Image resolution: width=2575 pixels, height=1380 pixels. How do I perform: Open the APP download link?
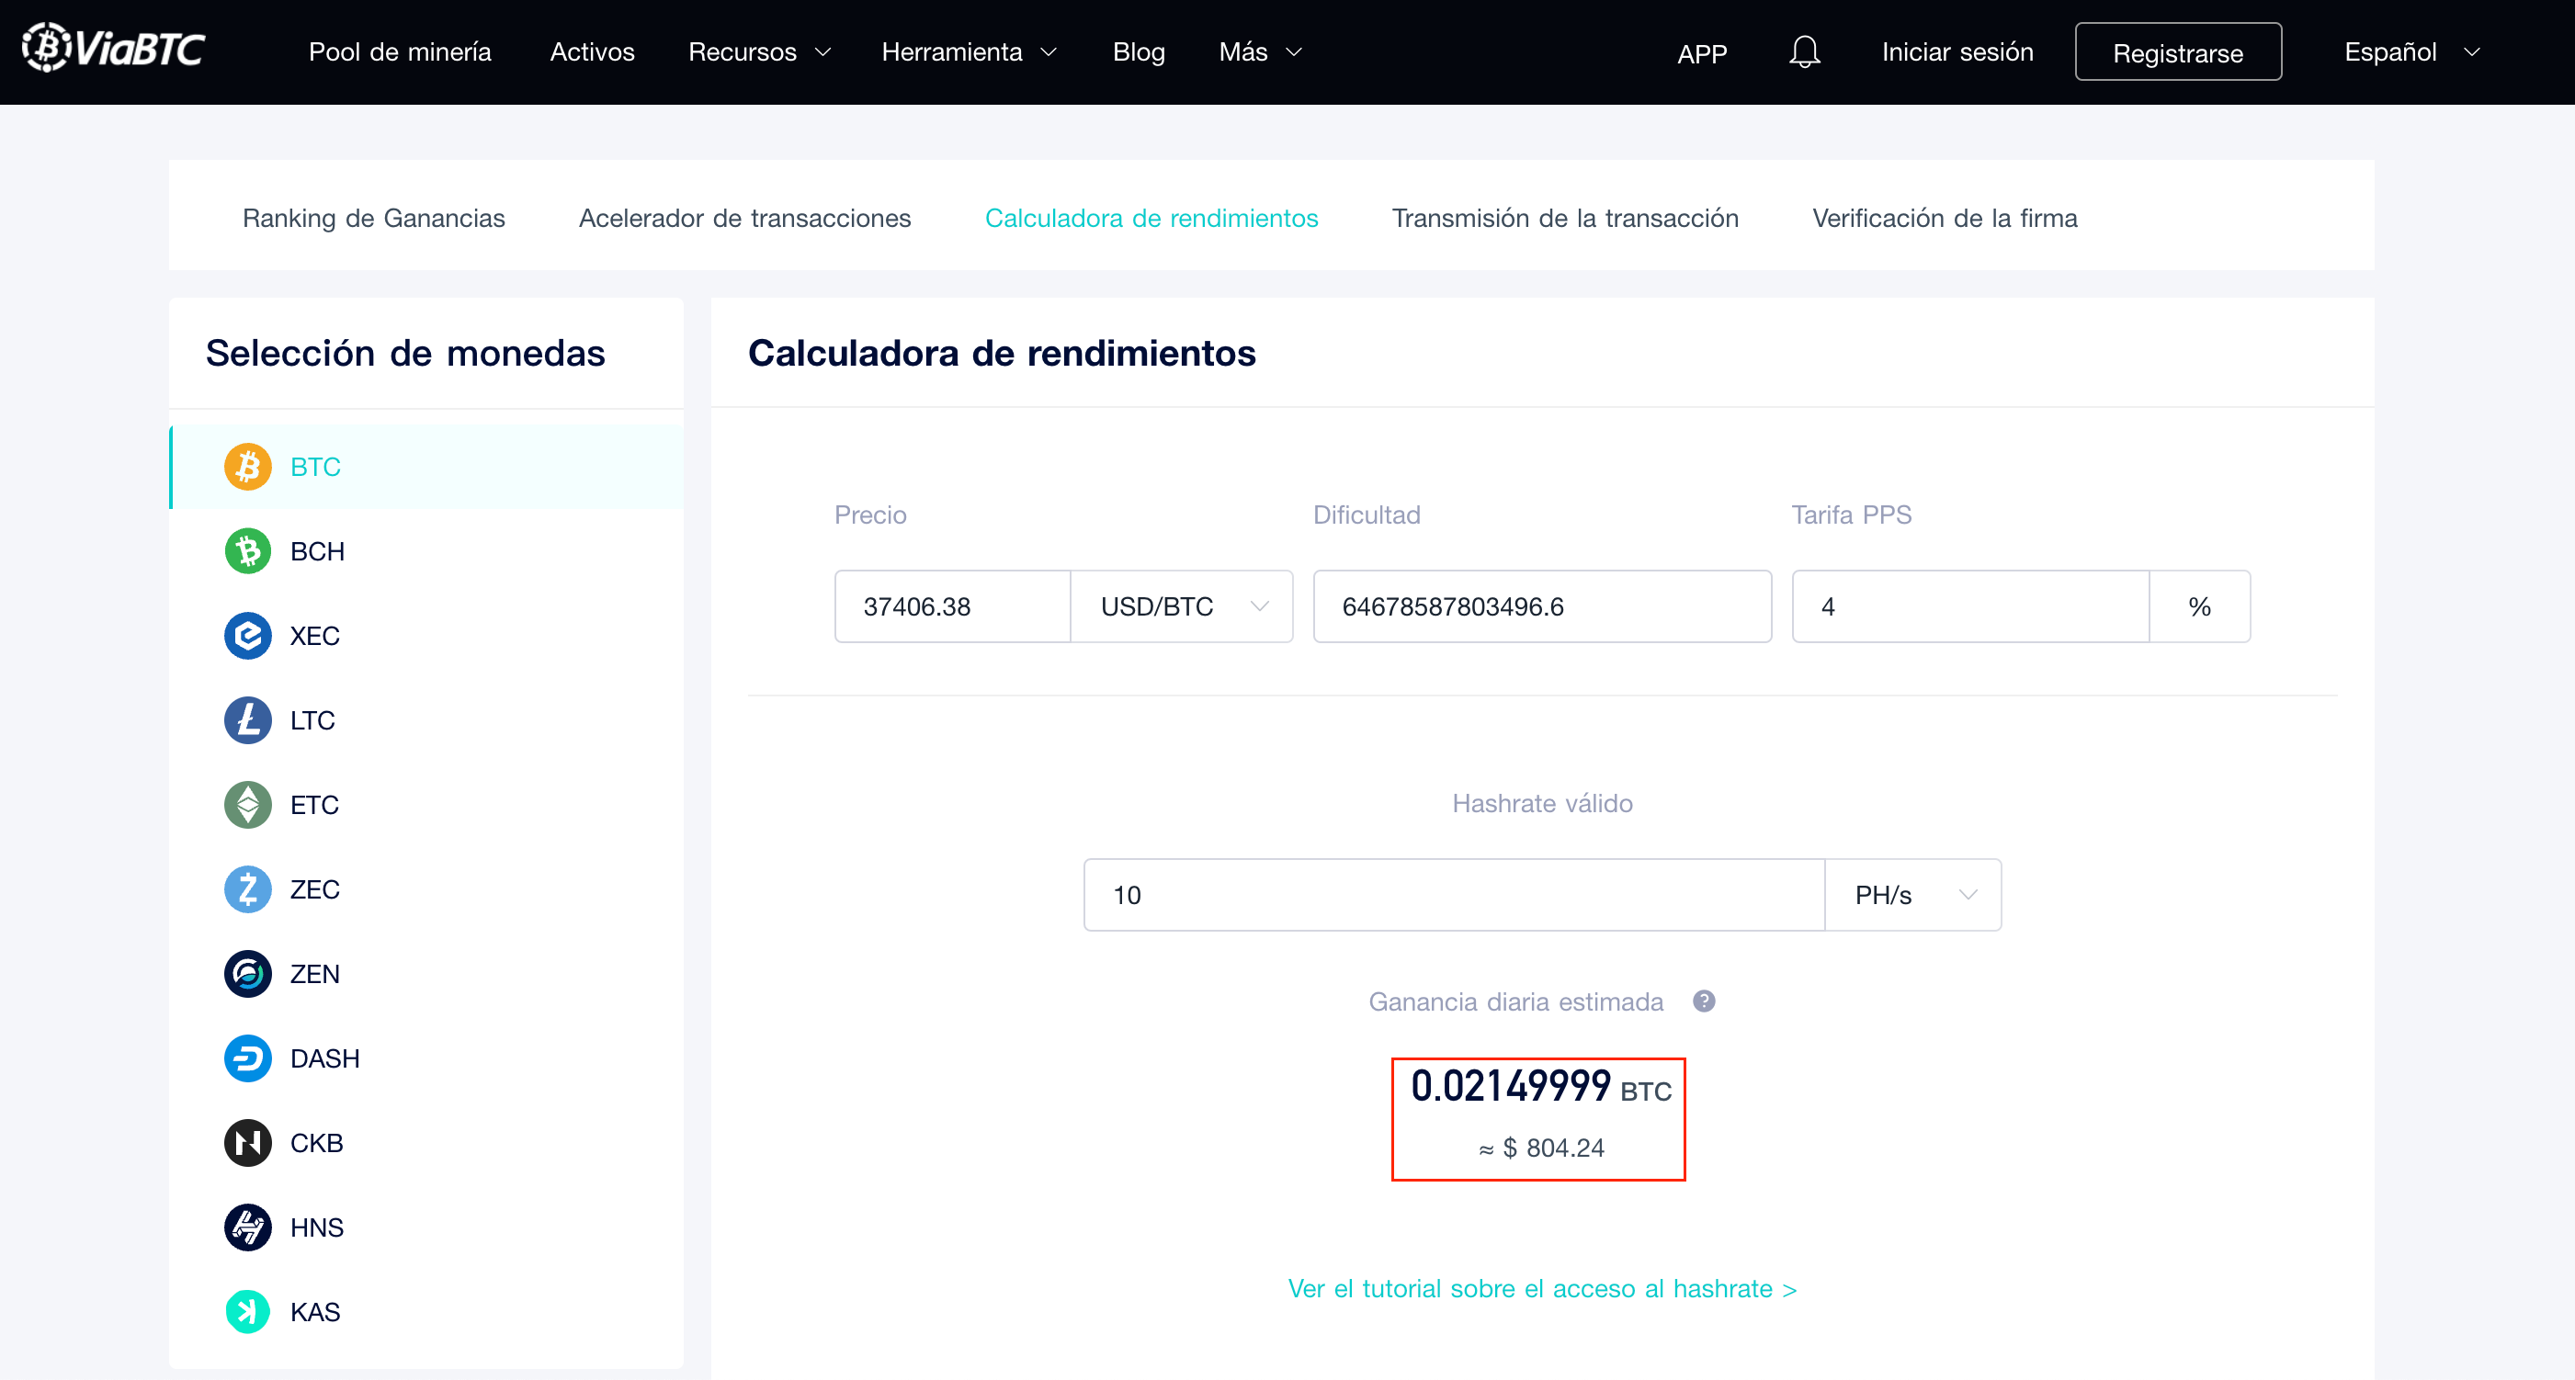[1701, 54]
